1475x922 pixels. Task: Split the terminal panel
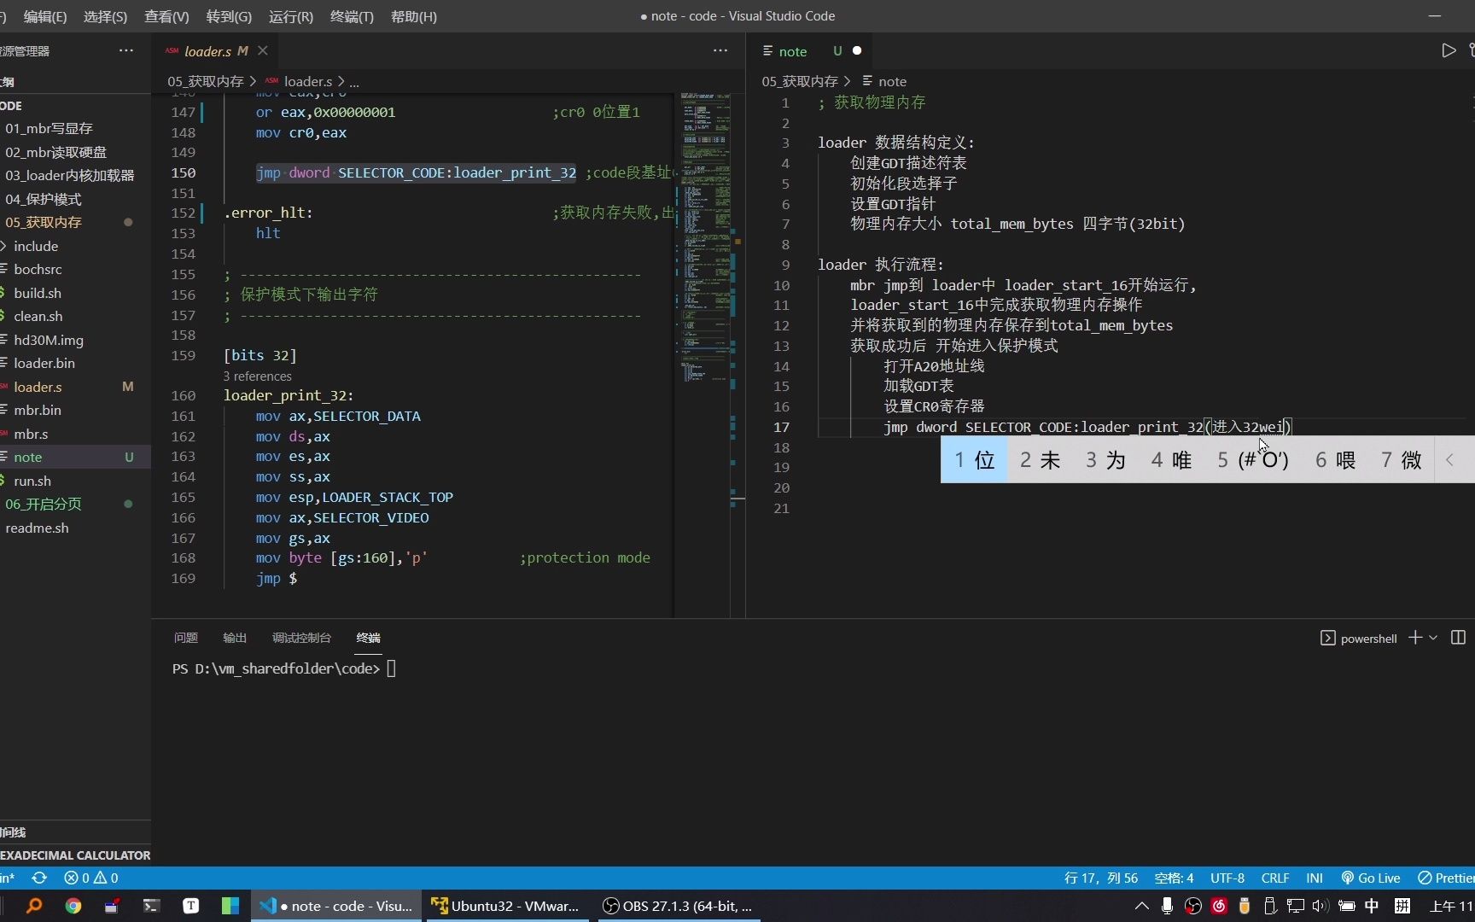[1458, 638]
